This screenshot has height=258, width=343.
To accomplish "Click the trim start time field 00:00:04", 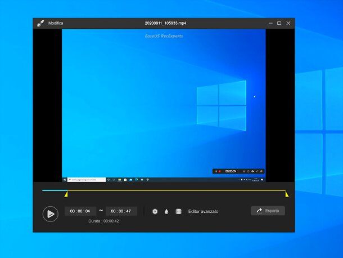I will click(80, 211).
